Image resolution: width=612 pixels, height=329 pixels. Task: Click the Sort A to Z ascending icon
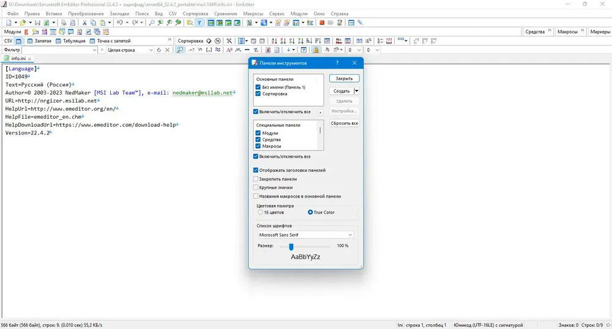click(274, 40)
